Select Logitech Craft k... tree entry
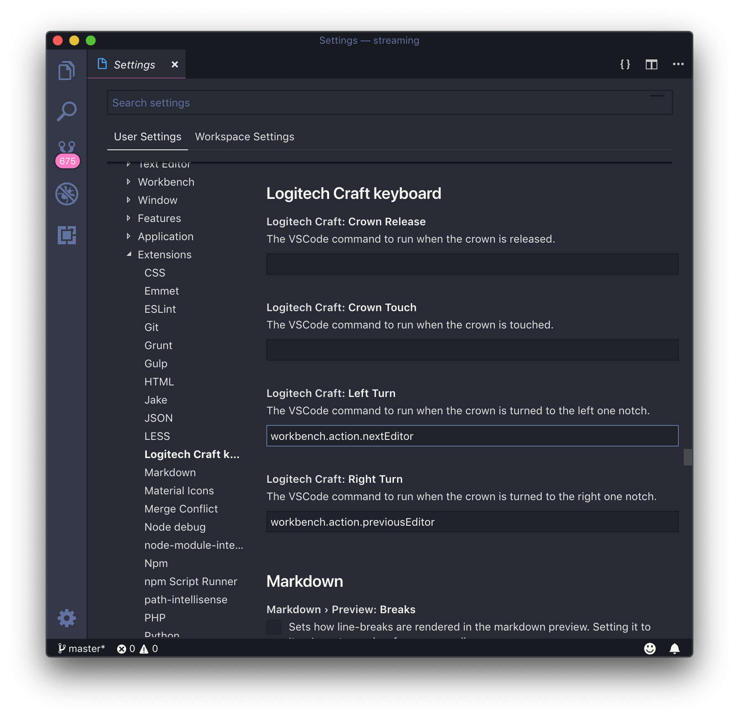This screenshot has height=718, width=739. (192, 454)
